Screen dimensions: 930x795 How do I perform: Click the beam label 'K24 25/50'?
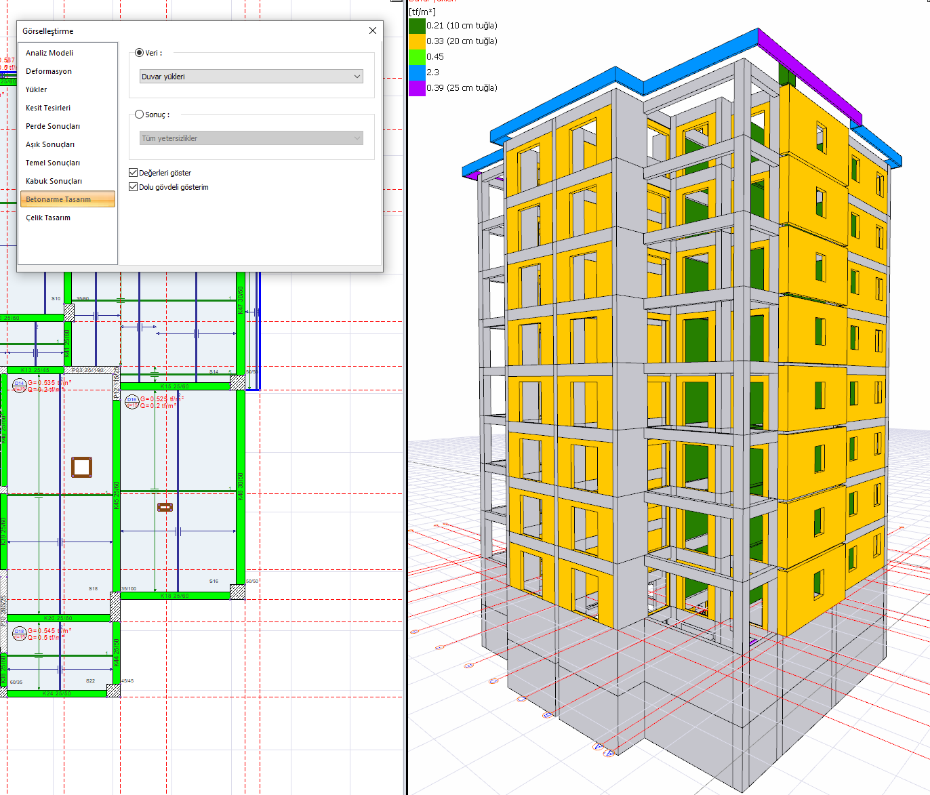click(57, 693)
